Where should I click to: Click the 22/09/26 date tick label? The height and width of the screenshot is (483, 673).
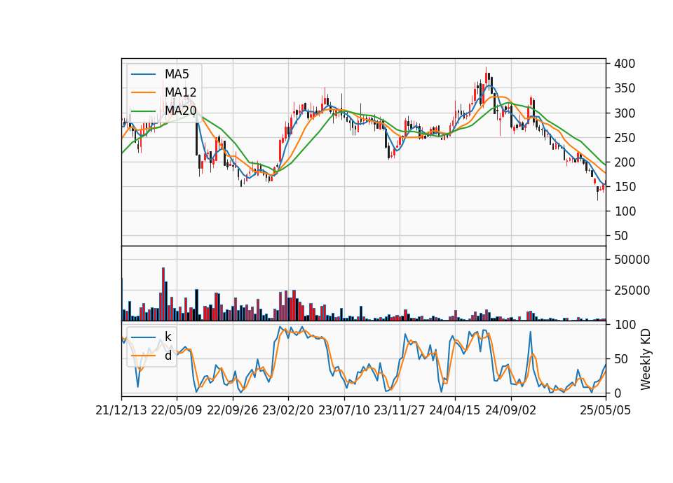(232, 410)
